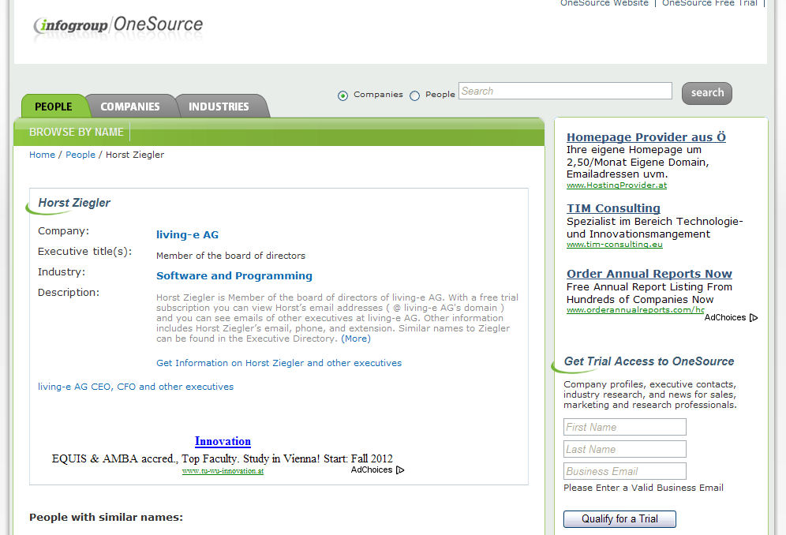
Task: Click the Business Email field
Action: (624, 471)
